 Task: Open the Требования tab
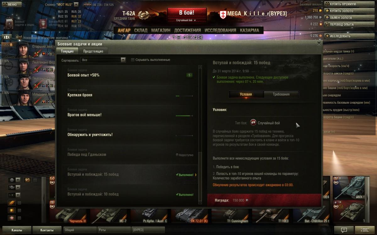point(281,94)
